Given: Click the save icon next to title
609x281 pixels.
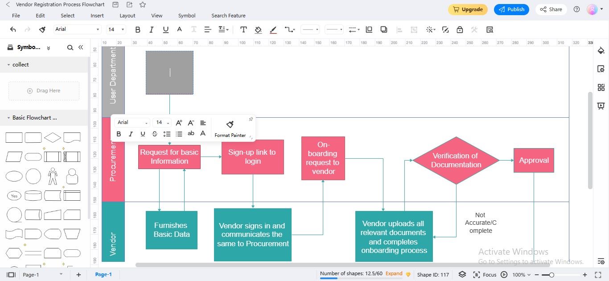Looking at the screenshot, I should click(x=115, y=4).
